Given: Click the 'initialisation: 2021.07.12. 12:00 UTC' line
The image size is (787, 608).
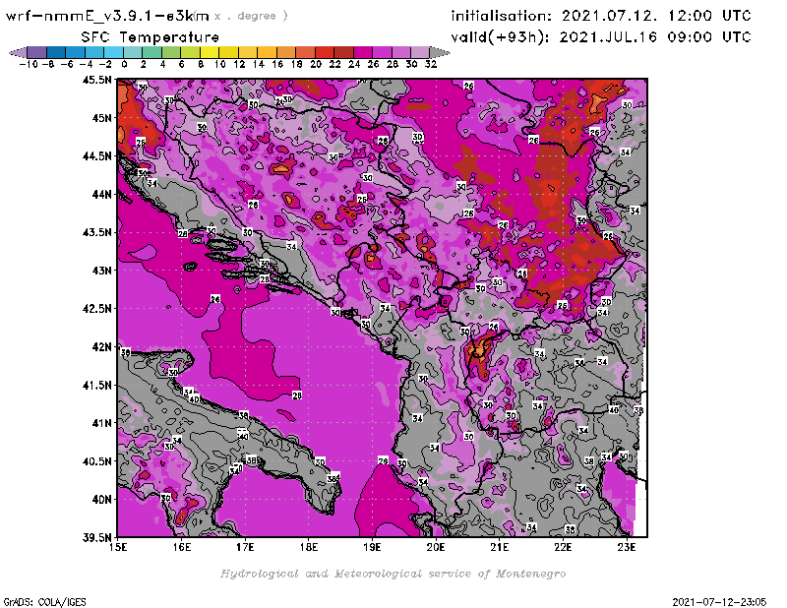Looking at the screenshot, I should (x=601, y=16).
